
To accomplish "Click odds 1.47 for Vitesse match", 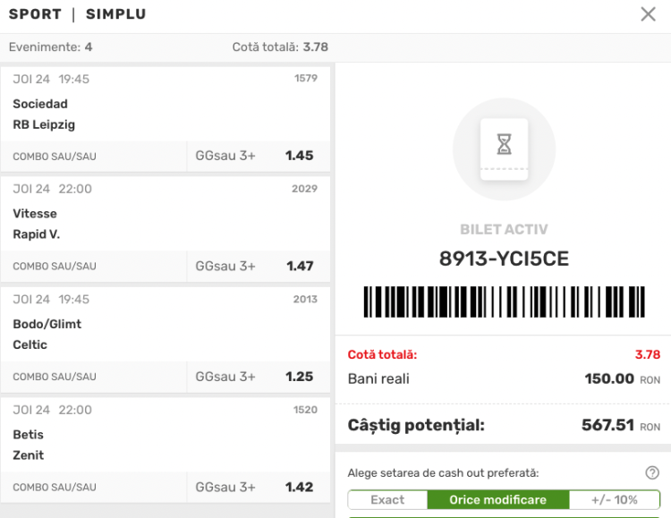I will tap(300, 267).
